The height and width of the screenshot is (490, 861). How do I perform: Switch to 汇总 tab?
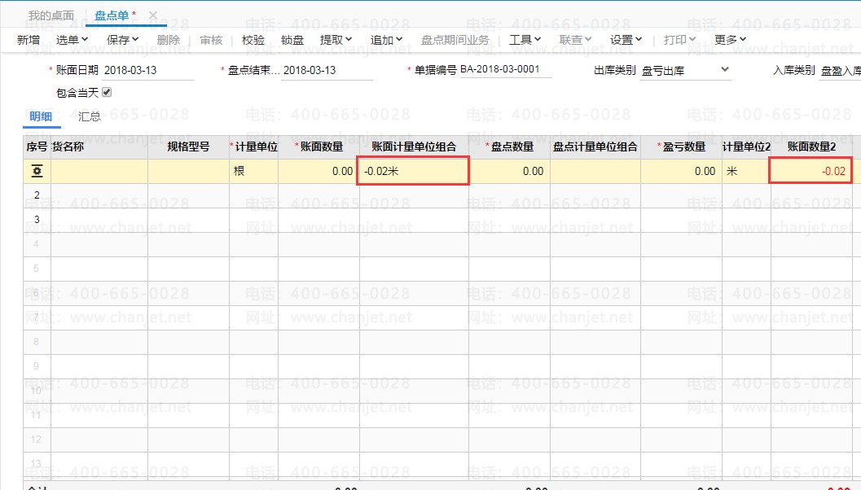90,116
